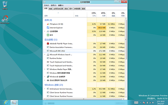
Task: Select the FSCapture app icon in the list
Action: click(x=48, y=24)
